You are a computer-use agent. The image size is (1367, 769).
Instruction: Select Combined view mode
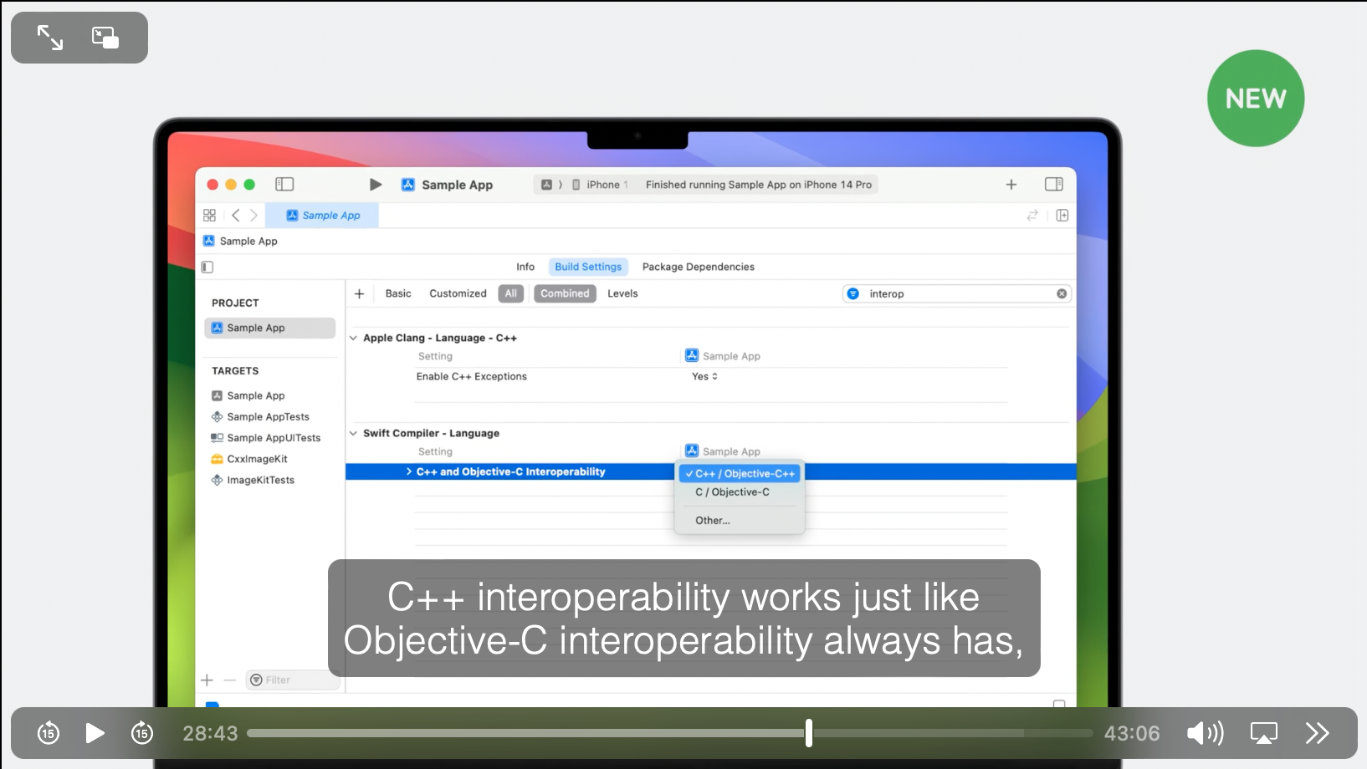tap(565, 293)
